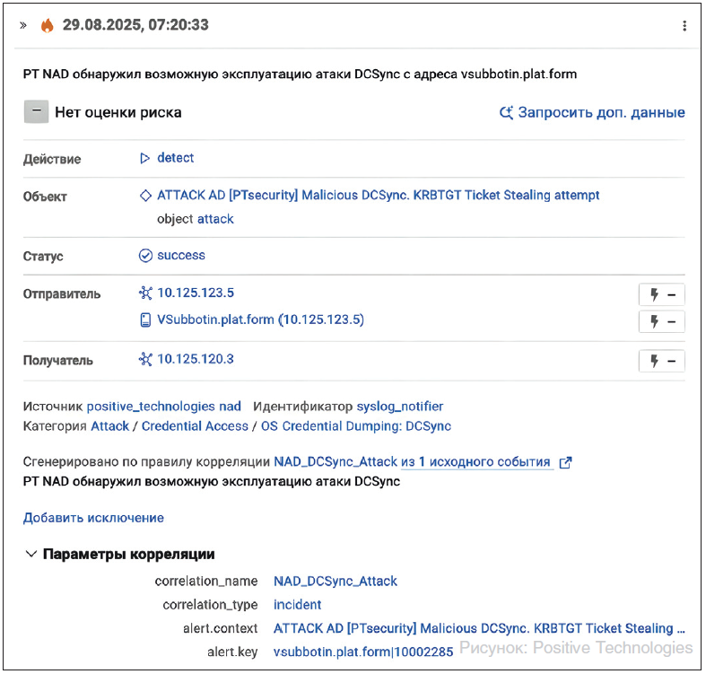The width and height of the screenshot is (706, 674).
Task: Open the three-dot menu in the header
Action: click(684, 26)
